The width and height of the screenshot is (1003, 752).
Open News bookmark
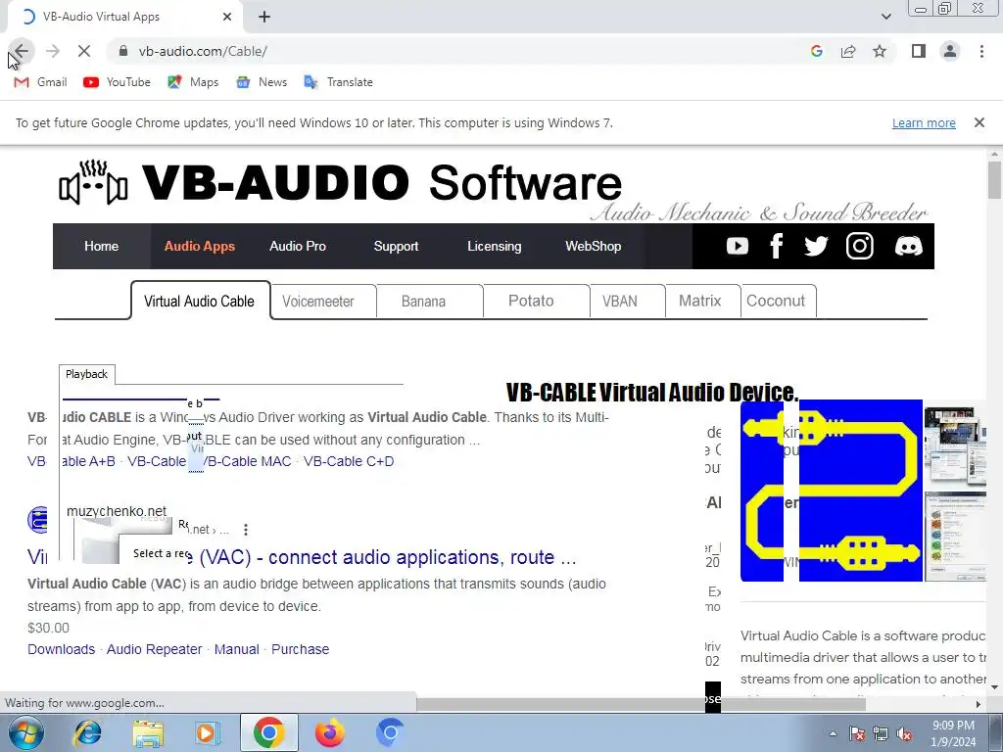pyautogui.click(x=262, y=82)
